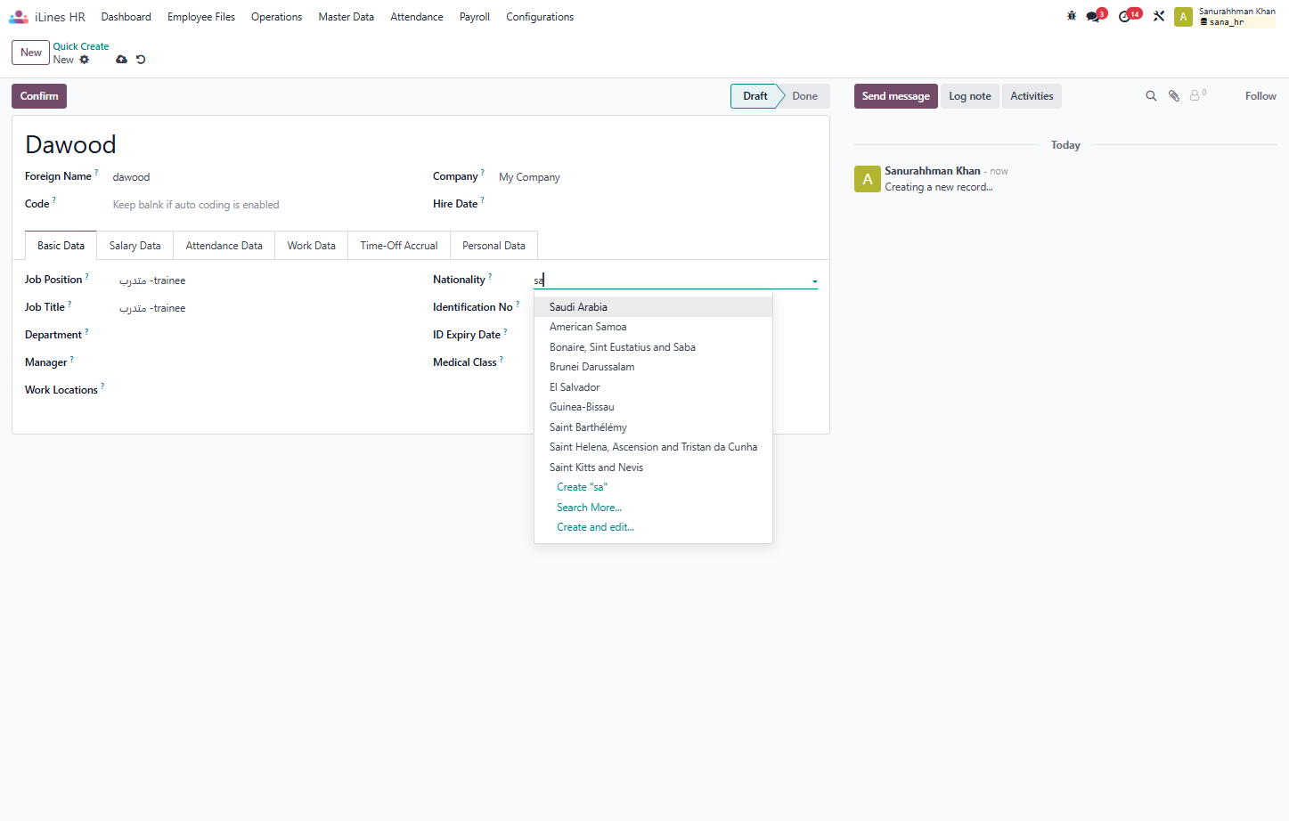The height and width of the screenshot is (821, 1289).
Task: Open the wrench and screwdriver tools icon
Action: click(x=1159, y=16)
